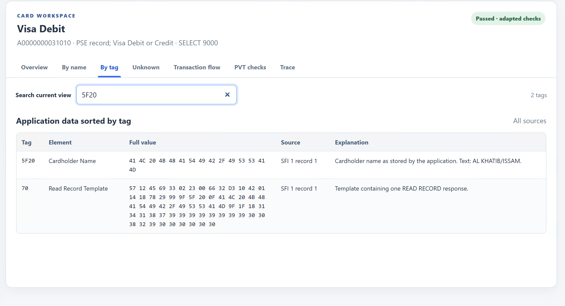Image resolution: width=565 pixels, height=306 pixels.
Task: Click the All sources label
Action: click(530, 121)
